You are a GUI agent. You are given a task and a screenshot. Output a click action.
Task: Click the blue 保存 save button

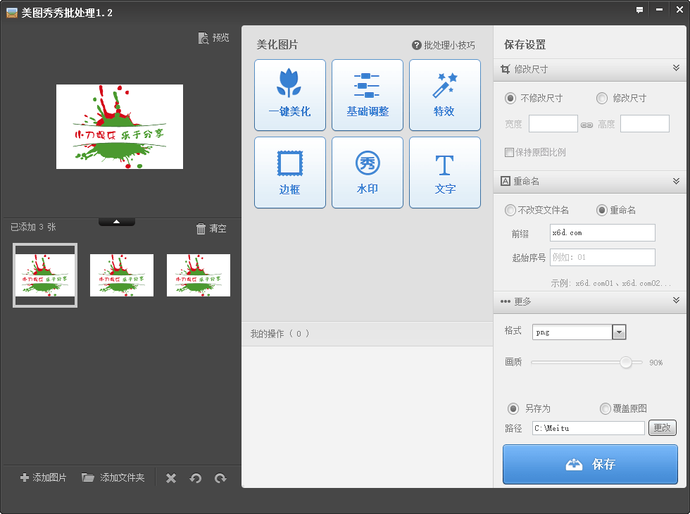coord(590,464)
